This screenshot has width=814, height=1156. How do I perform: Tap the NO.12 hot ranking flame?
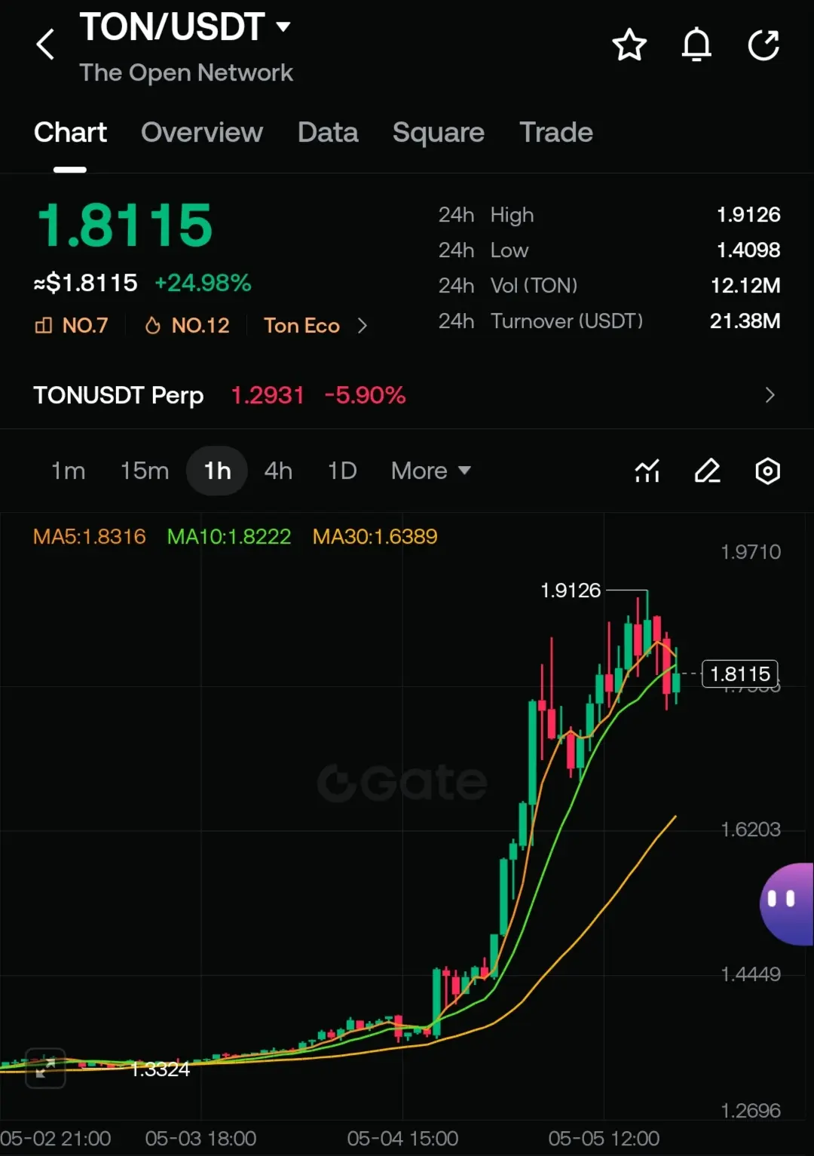click(187, 326)
